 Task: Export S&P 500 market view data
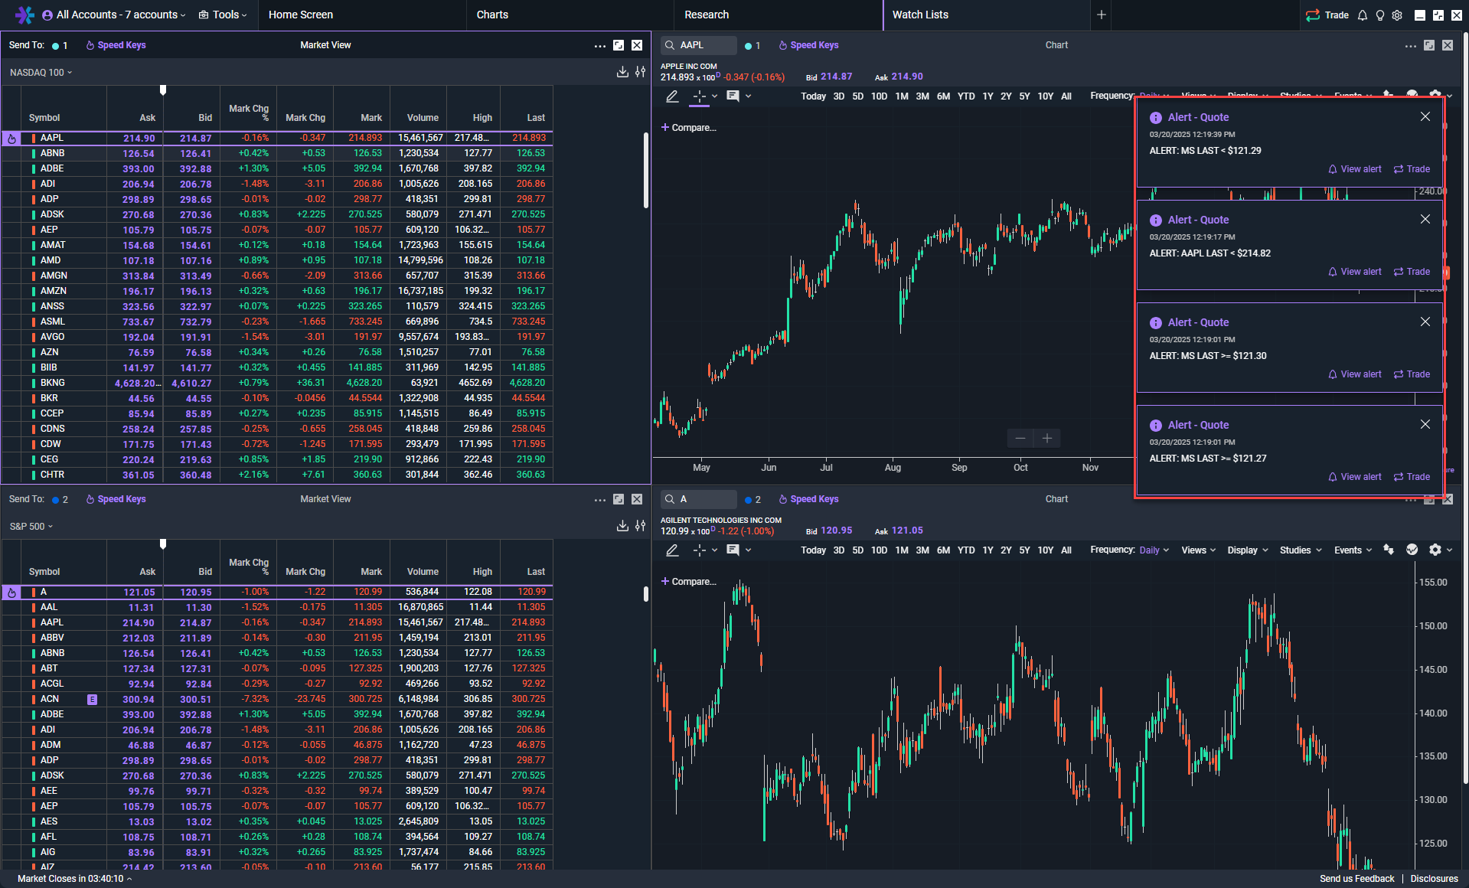tap(622, 526)
